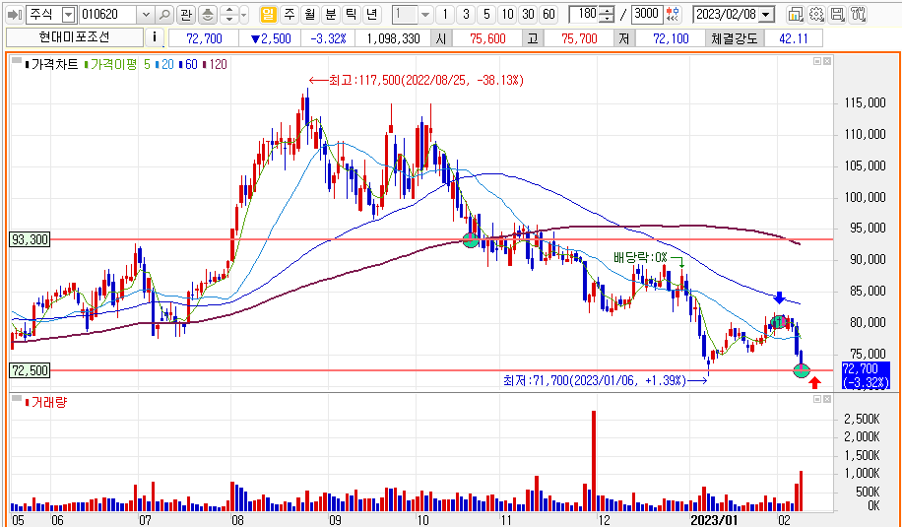Click the stock name 현대미포조선
The width and height of the screenshot is (902, 527).
point(75,38)
